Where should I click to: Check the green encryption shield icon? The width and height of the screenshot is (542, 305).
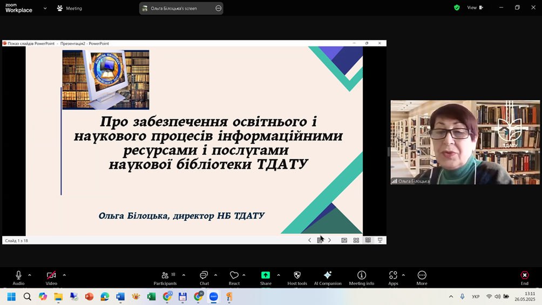pos(457,8)
